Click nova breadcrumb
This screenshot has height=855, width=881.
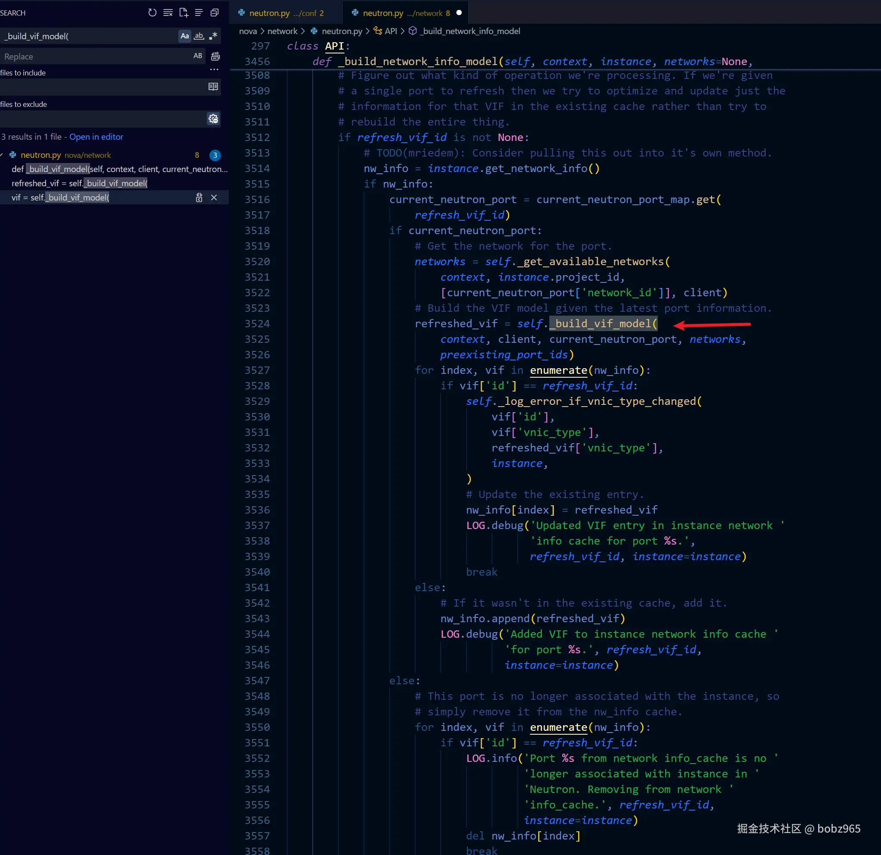point(248,31)
